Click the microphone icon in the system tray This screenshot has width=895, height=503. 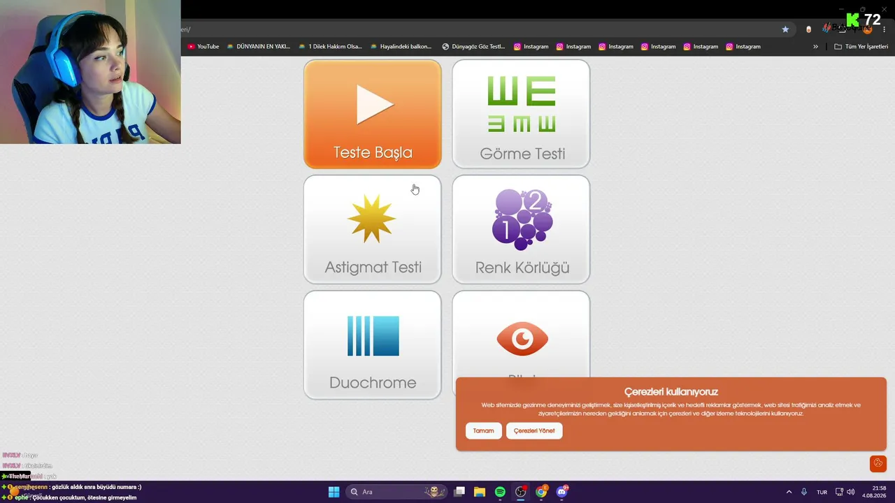point(804,492)
